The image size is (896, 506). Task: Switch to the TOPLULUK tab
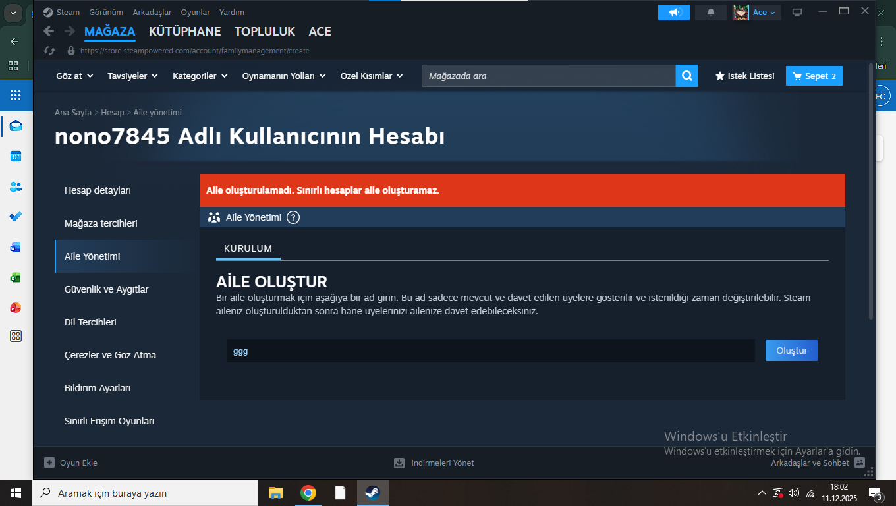point(265,31)
